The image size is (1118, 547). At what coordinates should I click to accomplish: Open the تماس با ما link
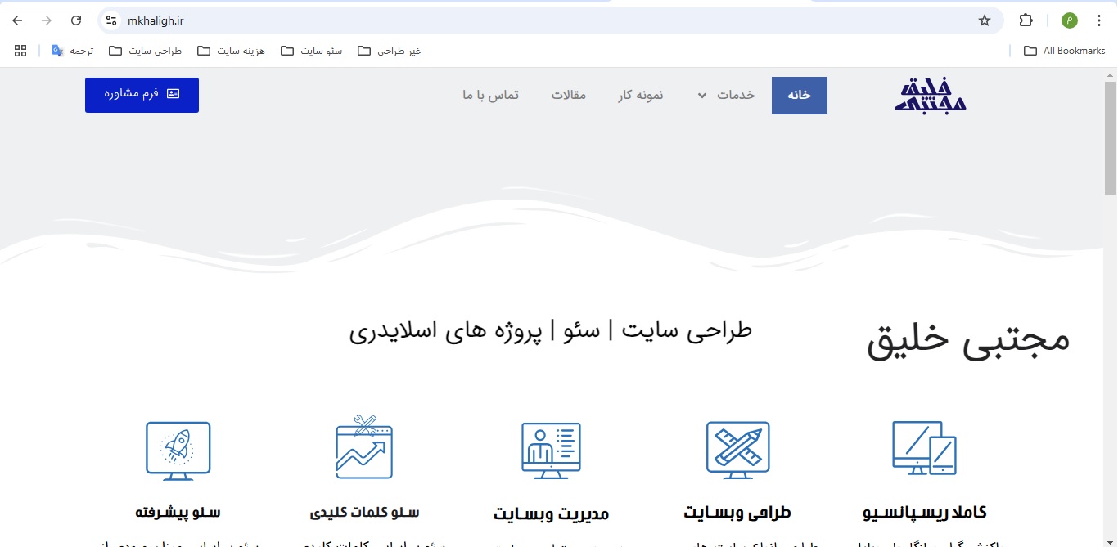[490, 95]
